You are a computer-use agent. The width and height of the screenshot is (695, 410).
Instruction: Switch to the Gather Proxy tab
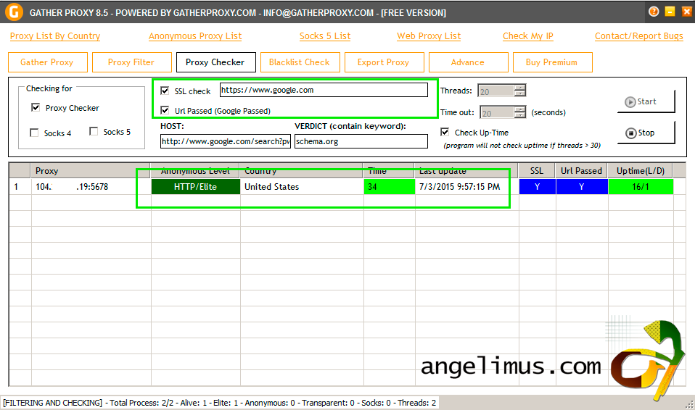click(47, 62)
